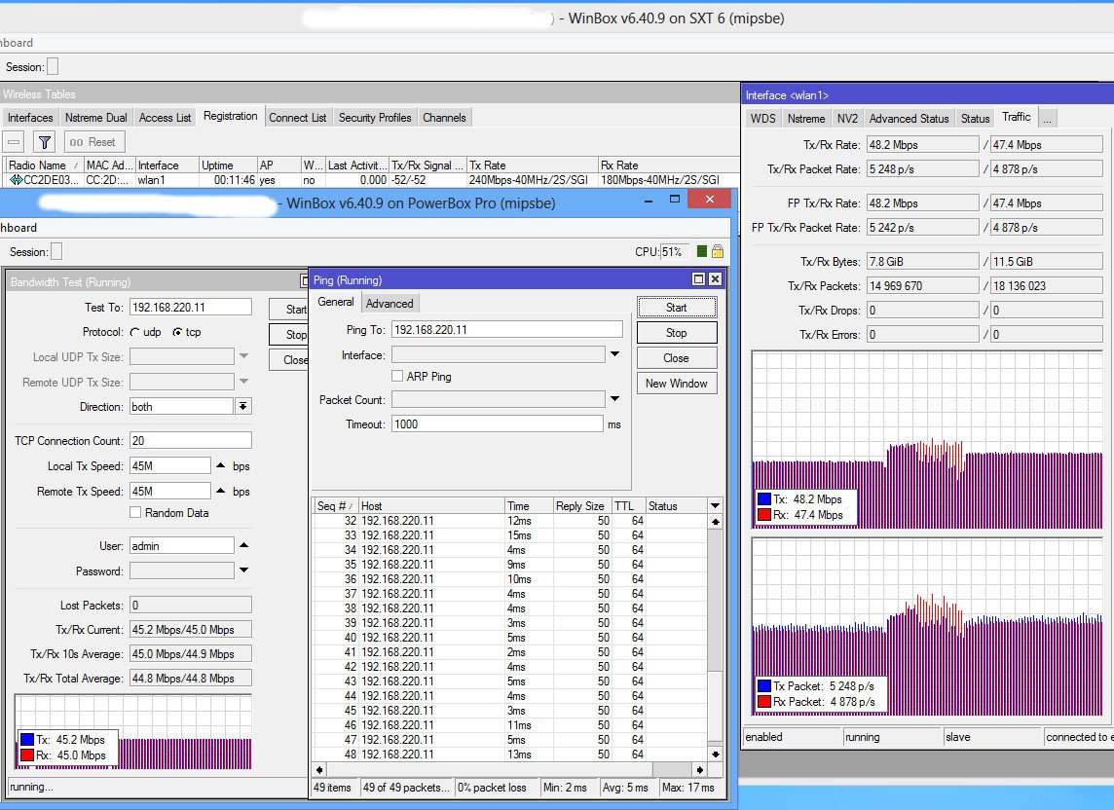Click Stop in the Bandwidth Test window
1114x810 pixels.
[x=289, y=334]
